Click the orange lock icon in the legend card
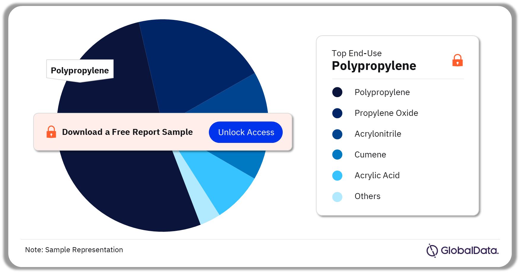 [x=457, y=60]
